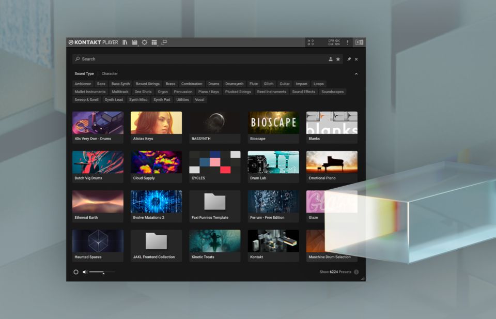Switch to Character tab

(x=110, y=74)
